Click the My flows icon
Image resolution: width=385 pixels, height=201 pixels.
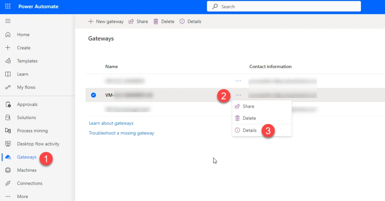tap(8, 87)
